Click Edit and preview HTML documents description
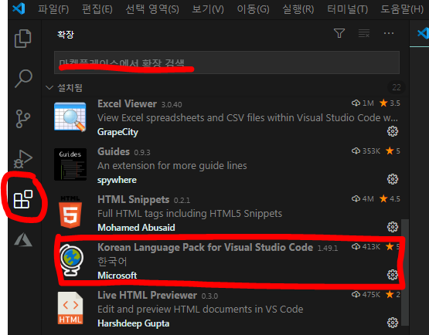 point(200,310)
